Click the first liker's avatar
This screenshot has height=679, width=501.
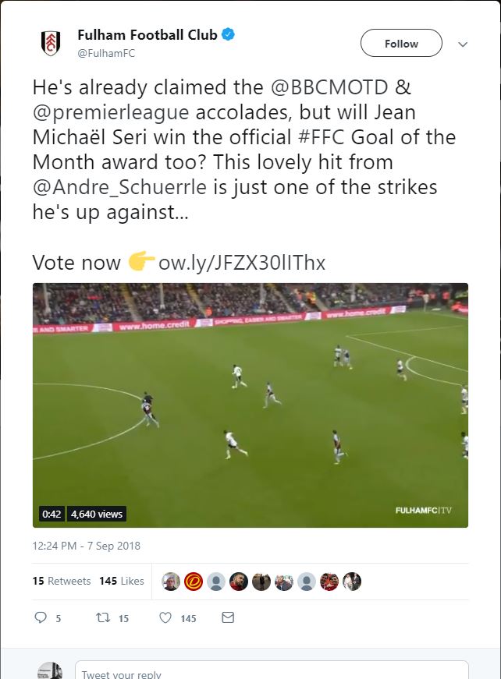tap(171, 582)
